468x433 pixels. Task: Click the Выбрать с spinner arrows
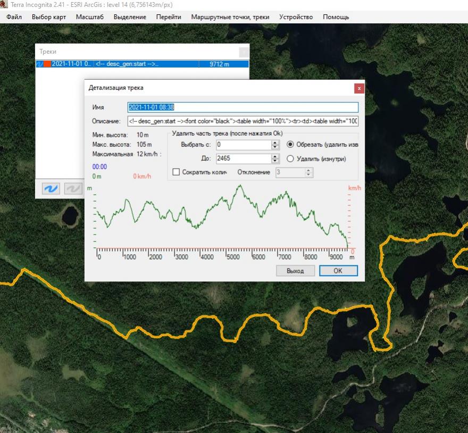pos(275,145)
